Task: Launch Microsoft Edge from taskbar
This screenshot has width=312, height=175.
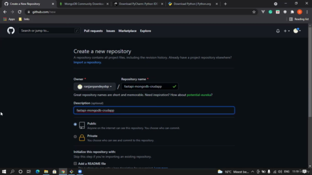Action: 38,172
